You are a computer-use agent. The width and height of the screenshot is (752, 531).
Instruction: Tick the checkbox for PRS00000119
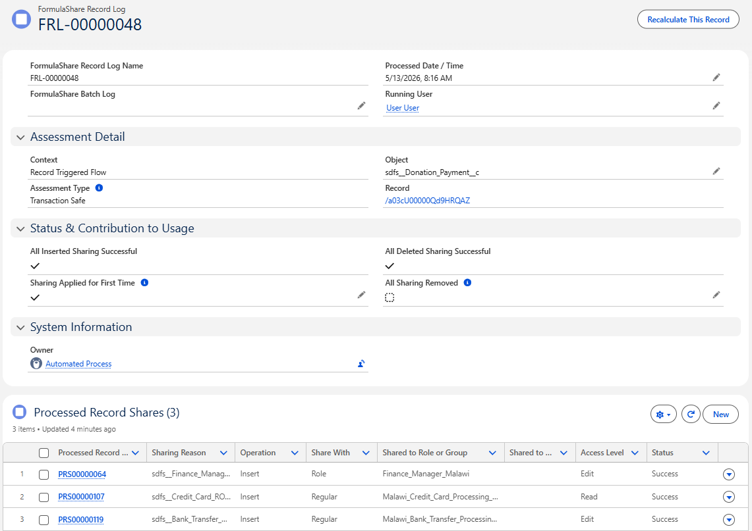pos(43,520)
